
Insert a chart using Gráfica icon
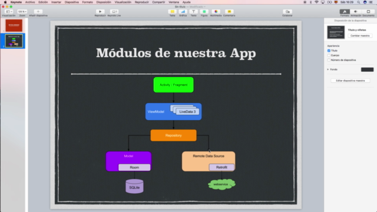pyautogui.click(x=183, y=12)
